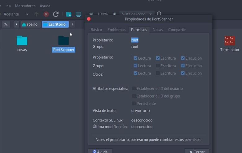Click the Escritorio path button
Screen dimensions: 242x153
[55, 24]
